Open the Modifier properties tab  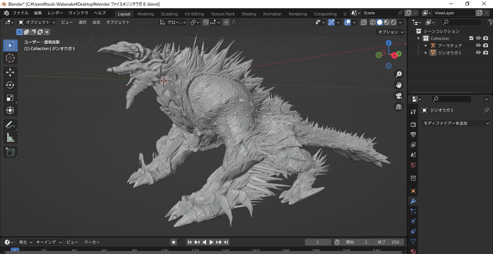(x=413, y=201)
